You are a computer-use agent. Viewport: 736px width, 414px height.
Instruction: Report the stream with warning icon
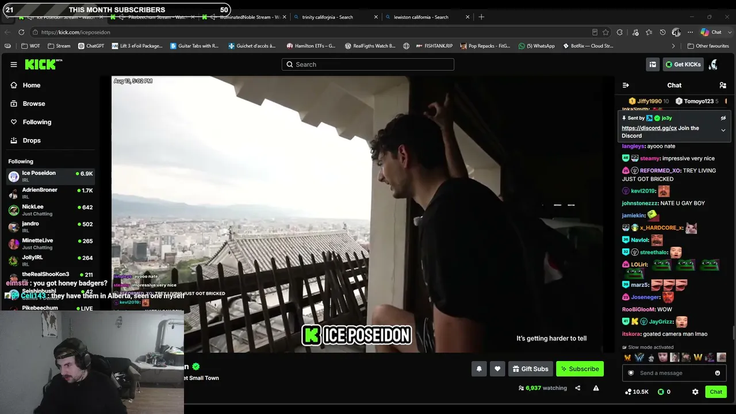point(596,388)
